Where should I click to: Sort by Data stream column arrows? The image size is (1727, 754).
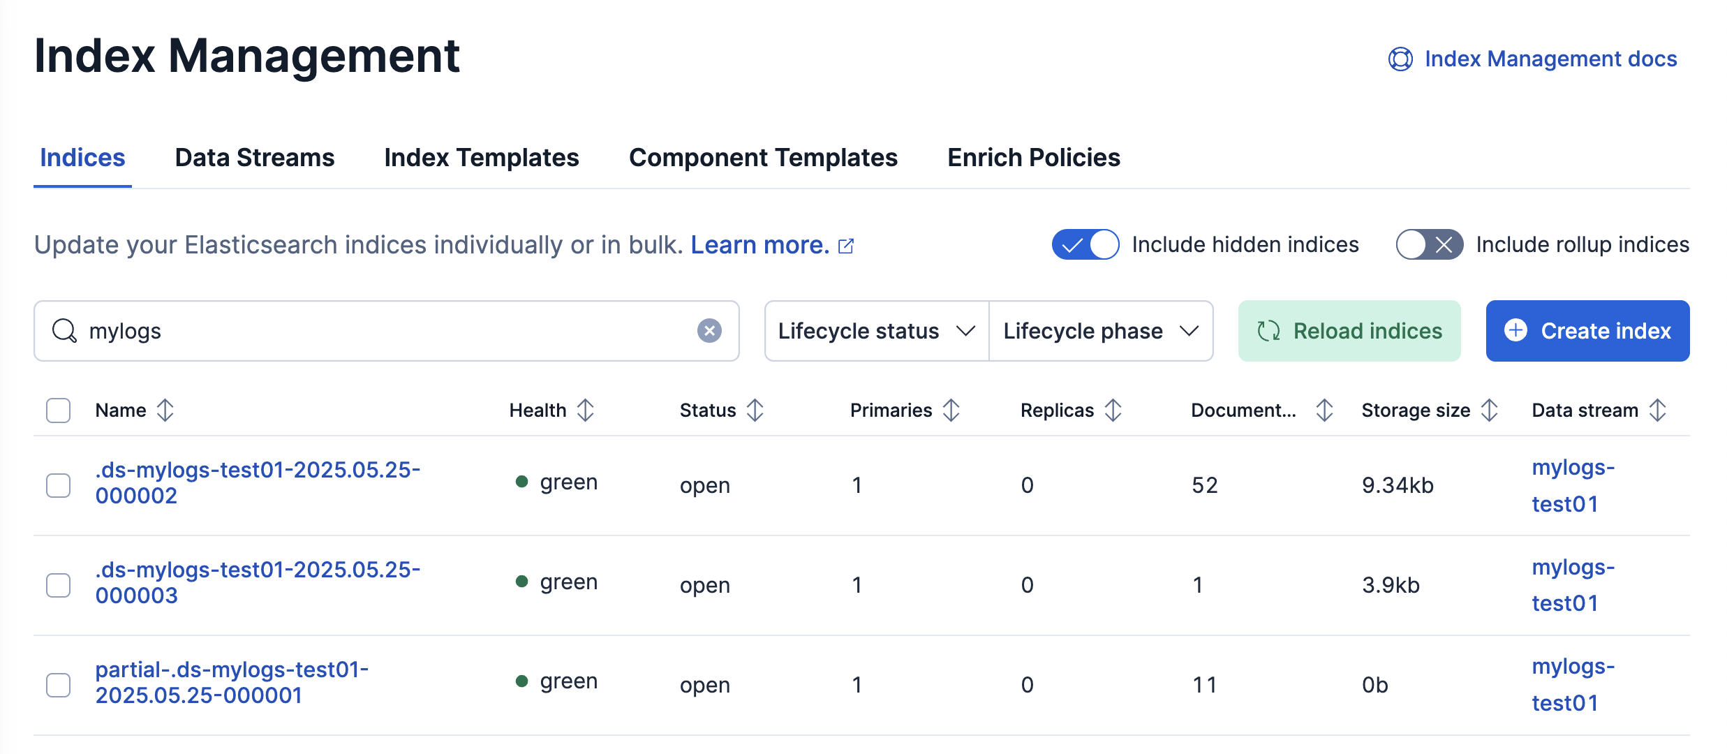[x=1657, y=411]
